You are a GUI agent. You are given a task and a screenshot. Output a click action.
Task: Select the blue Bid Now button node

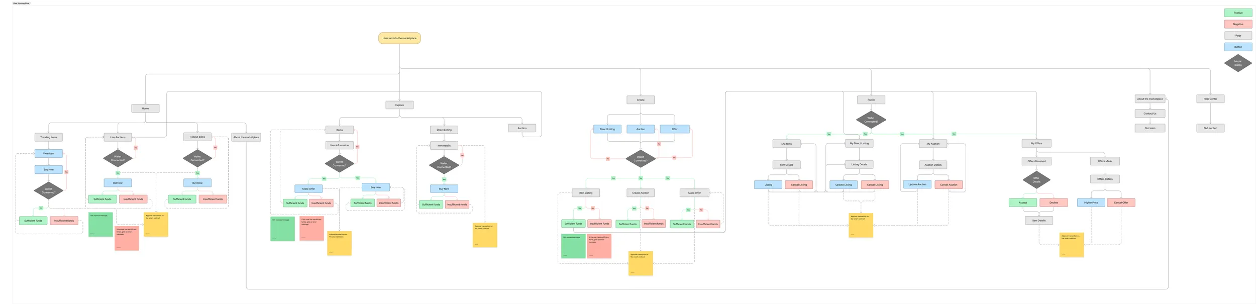(118, 183)
